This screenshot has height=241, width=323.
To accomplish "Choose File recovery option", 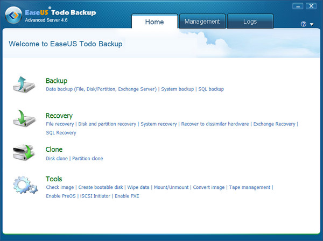I will 60,124.
